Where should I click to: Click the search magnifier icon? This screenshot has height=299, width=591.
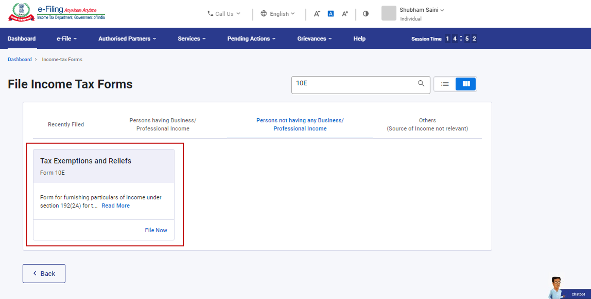[x=421, y=84]
